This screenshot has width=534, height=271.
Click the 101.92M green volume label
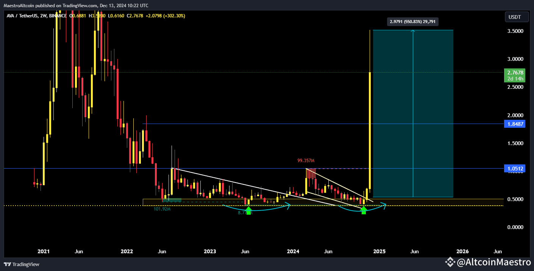[162, 209]
